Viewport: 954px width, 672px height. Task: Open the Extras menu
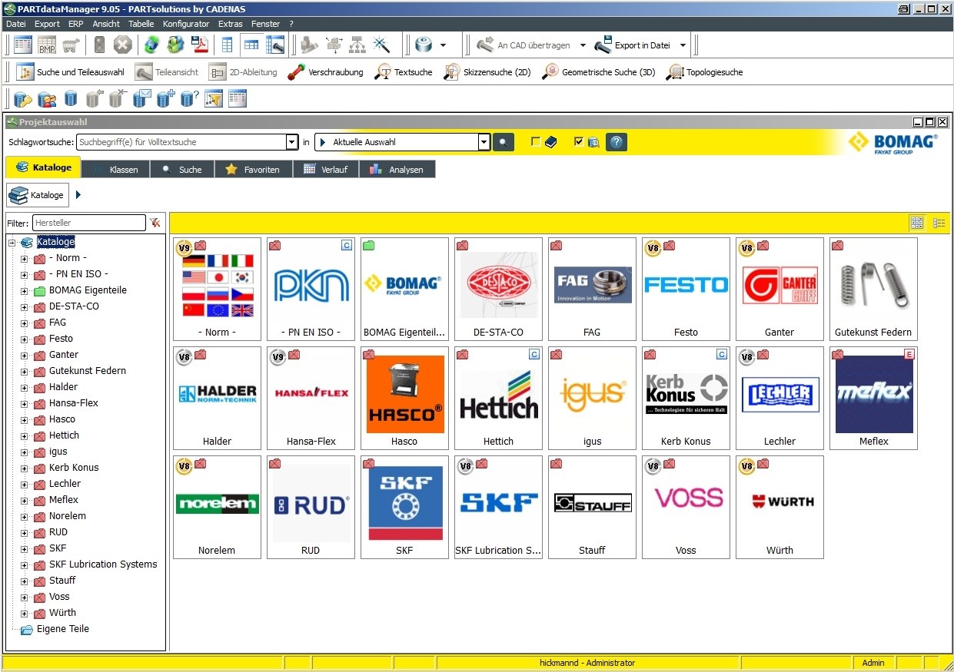click(231, 24)
